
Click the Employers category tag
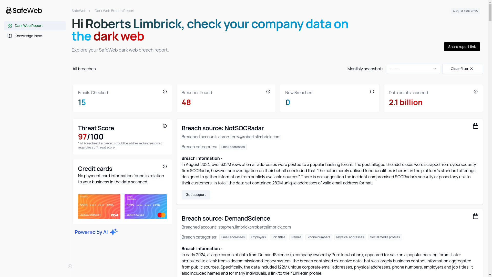(x=258, y=237)
